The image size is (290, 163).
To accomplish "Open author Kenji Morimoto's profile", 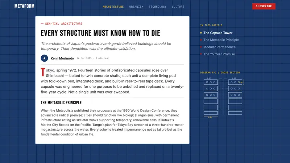I will click(x=62, y=58).
